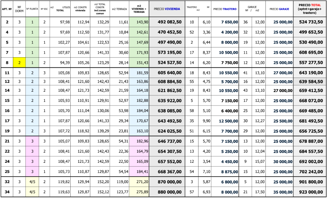Viewport: 327px width, 198px height.
Task: Click the APT. Nº column header
Action: (x=7, y=9)
